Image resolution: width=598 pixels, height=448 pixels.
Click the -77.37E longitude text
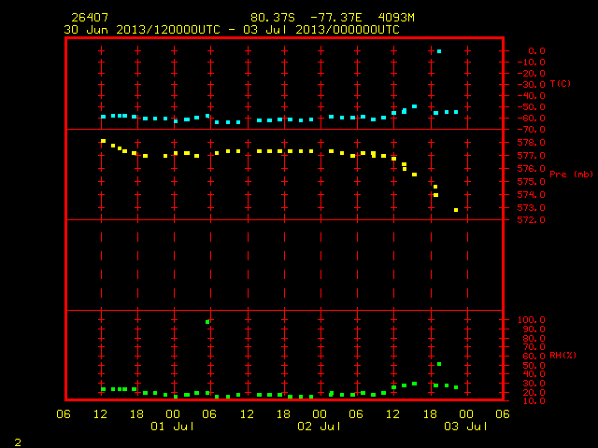336,18
